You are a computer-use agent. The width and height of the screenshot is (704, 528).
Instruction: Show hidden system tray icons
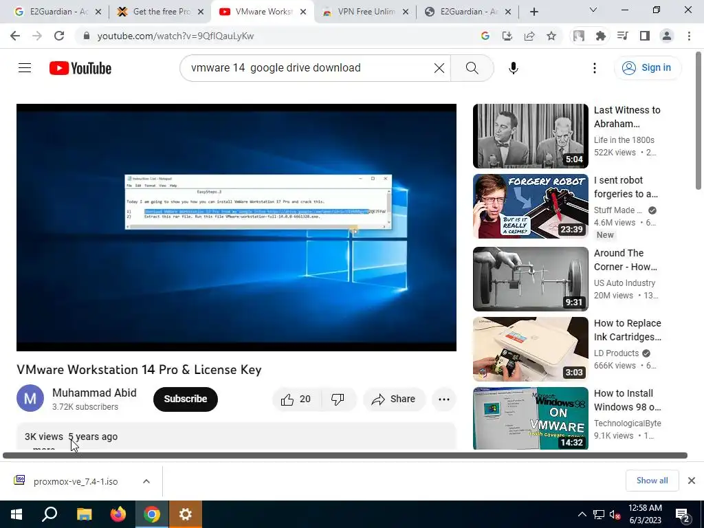pyautogui.click(x=582, y=514)
